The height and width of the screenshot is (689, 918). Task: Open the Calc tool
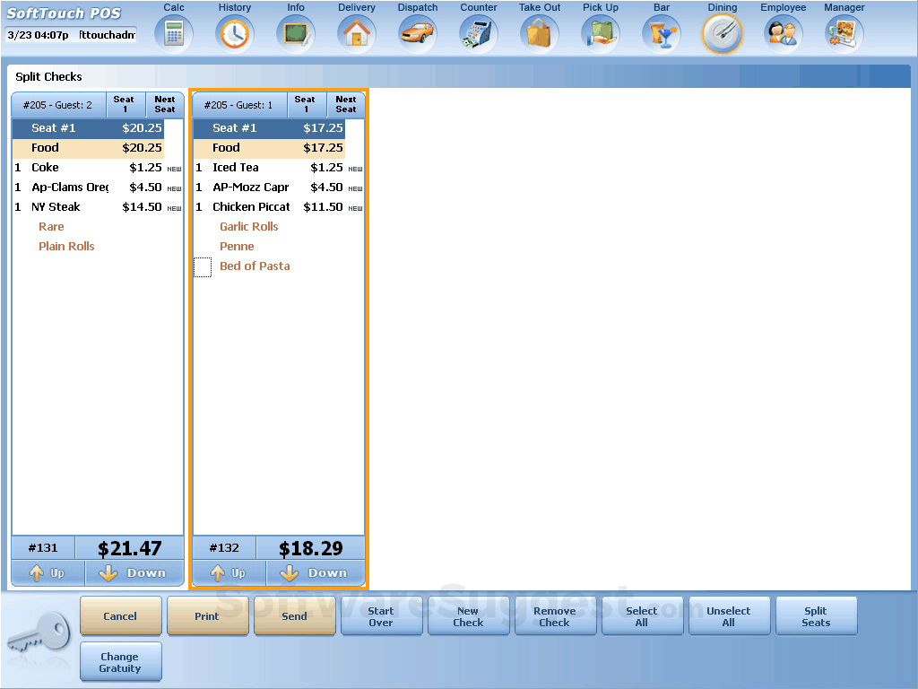(173, 33)
